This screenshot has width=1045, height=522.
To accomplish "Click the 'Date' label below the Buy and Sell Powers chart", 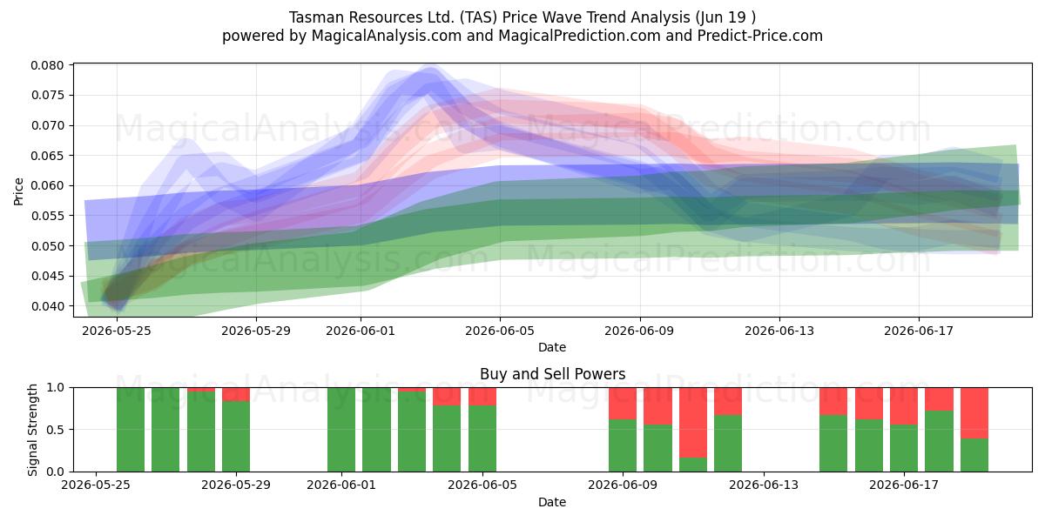I will pyautogui.click(x=552, y=502).
